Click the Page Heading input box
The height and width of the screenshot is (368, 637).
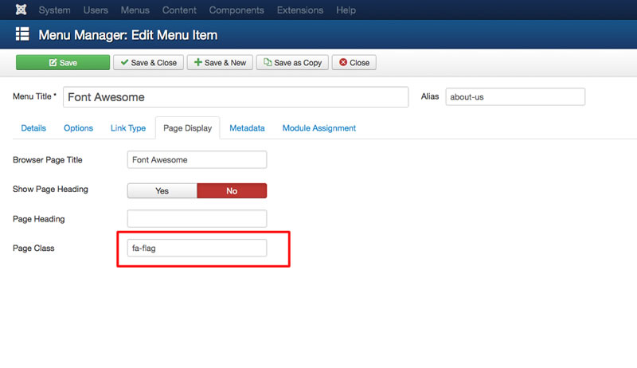pos(197,219)
